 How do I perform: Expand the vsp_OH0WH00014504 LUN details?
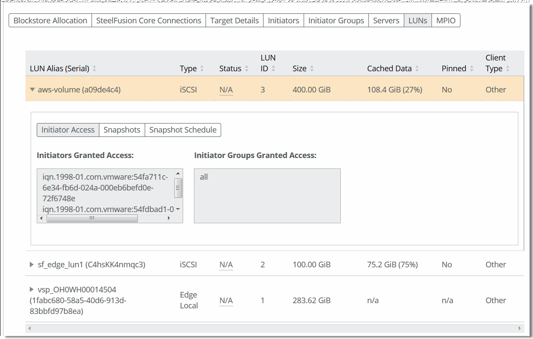pyautogui.click(x=32, y=289)
